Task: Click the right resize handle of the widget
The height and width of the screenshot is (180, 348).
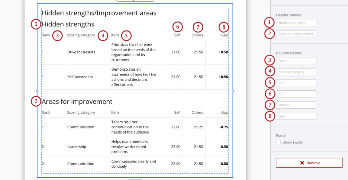Action: (x=233, y=91)
